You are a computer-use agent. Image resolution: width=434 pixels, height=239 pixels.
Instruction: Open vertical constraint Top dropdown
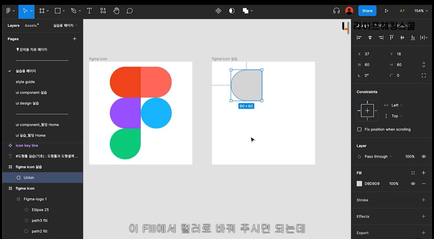(397, 116)
